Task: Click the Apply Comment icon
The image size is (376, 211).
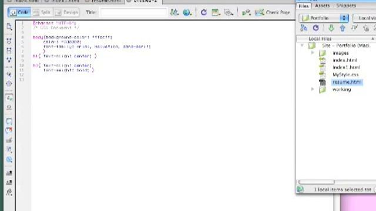Action: point(9,121)
